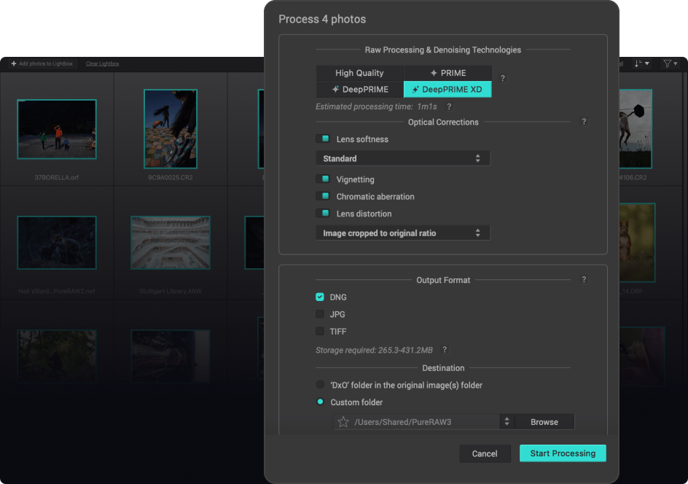Select the Neil Villard PureRAW2.nef thumbnail
Image resolution: width=688 pixels, height=484 pixels.
click(x=57, y=243)
